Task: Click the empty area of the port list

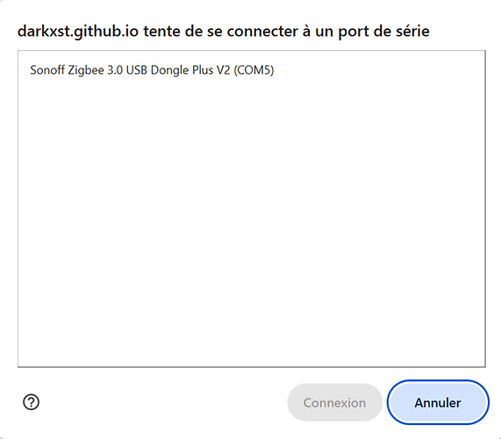Action: pos(252,224)
